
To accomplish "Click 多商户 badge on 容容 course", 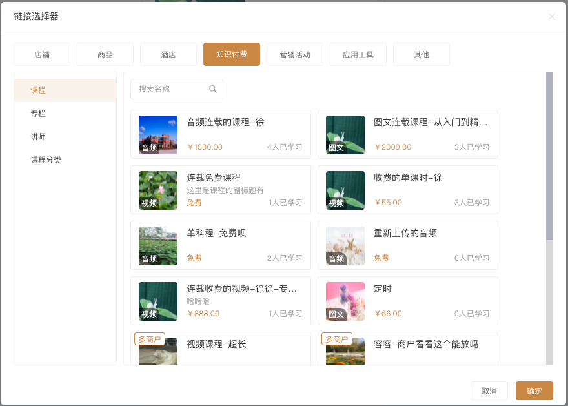I will tap(337, 339).
